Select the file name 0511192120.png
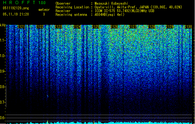Image resolution: width=195 pixels, height=124 pixels. [x=16, y=8]
